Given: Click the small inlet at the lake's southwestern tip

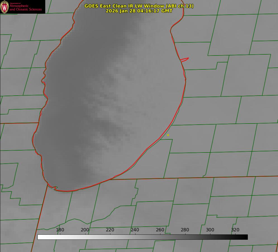Looking at the screenshot, I should tap(55, 188).
